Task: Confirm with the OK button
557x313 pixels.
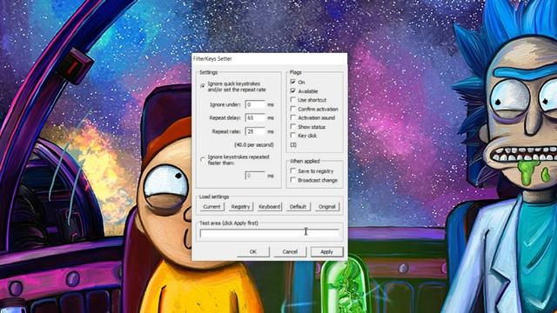Action: tap(253, 251)
